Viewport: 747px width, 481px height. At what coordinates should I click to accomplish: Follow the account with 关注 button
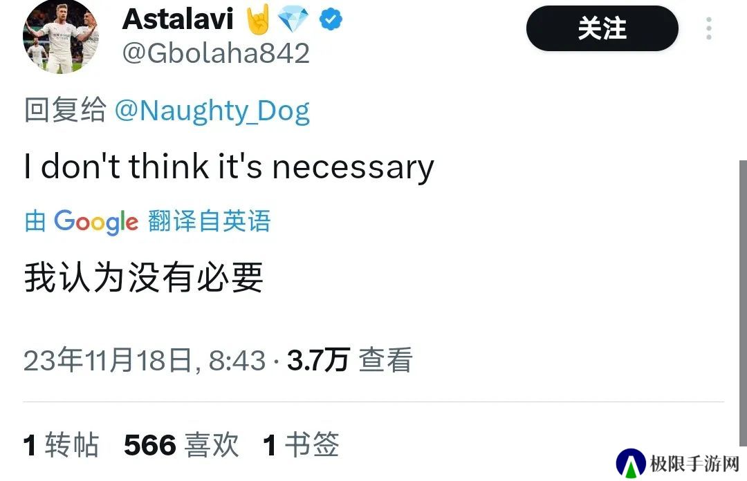pyautogui.click(x=602, y=28)
